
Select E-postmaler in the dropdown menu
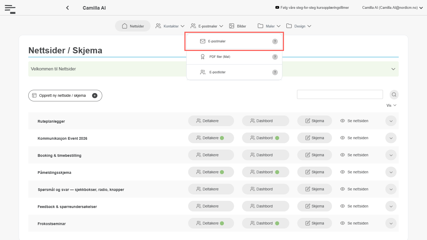click(234, 41)
